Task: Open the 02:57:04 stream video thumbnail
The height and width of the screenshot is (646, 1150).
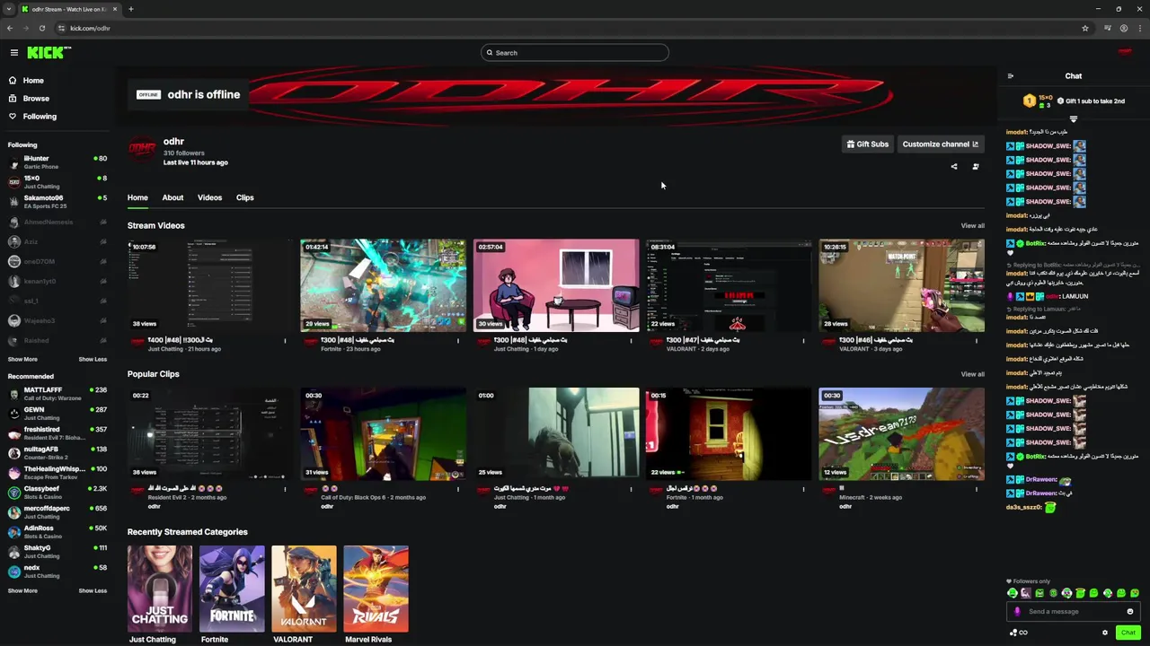Action: pyautogui.click(x=556, y=285)
